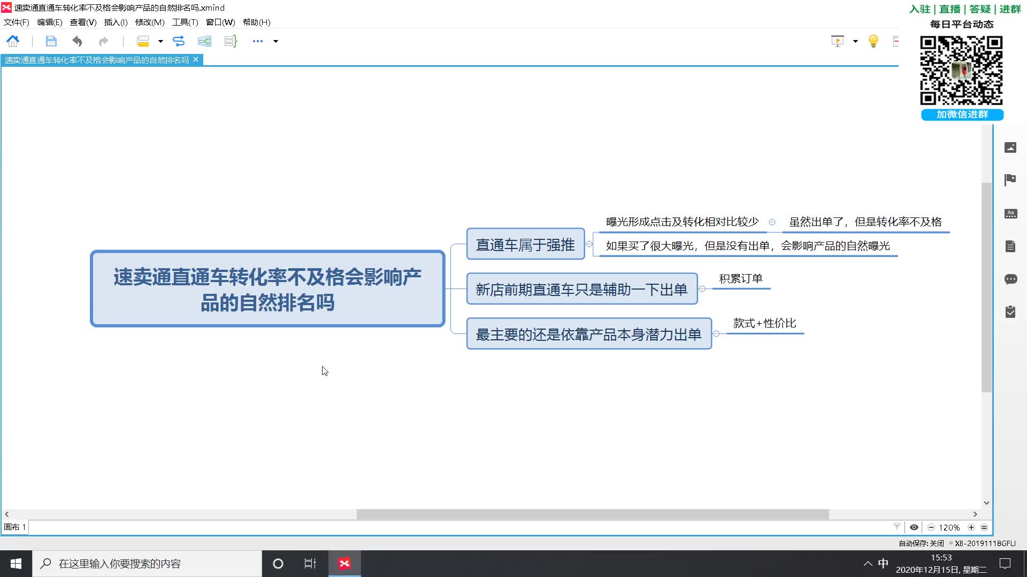Select subtopic 曝光形成点击及转化相对比较少
This screenshot has height=577, width=1027.
pyautogui.click(x=683, y=222)
